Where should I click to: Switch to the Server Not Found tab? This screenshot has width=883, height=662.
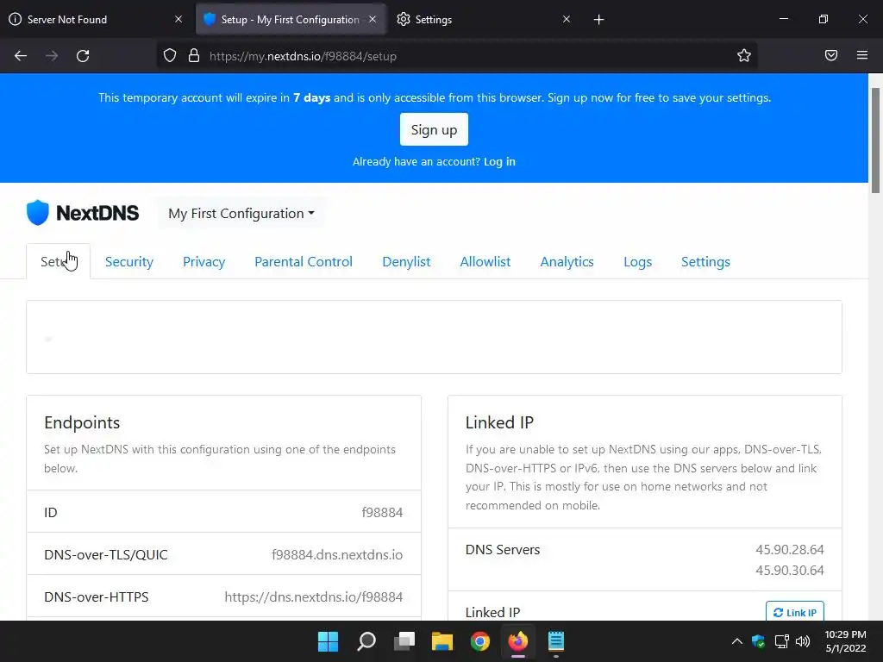(x=96, y=19)
